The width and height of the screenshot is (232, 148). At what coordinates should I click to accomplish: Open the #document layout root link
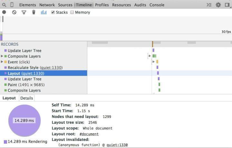[x=89, y=134]
